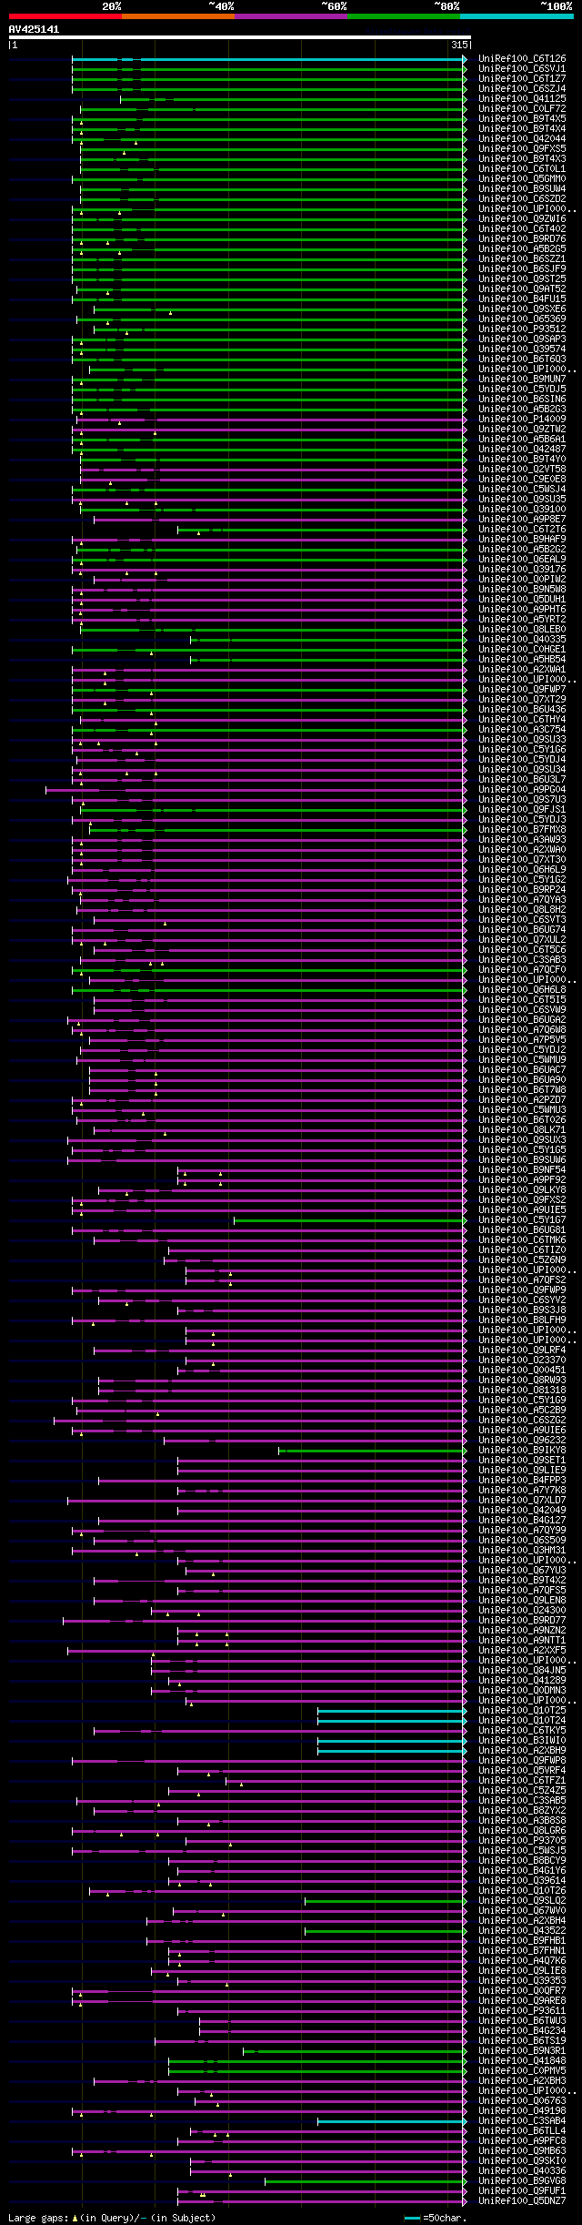
Task: Select hit label UniRef100_Q9AT52
Action: coord(522,289)
